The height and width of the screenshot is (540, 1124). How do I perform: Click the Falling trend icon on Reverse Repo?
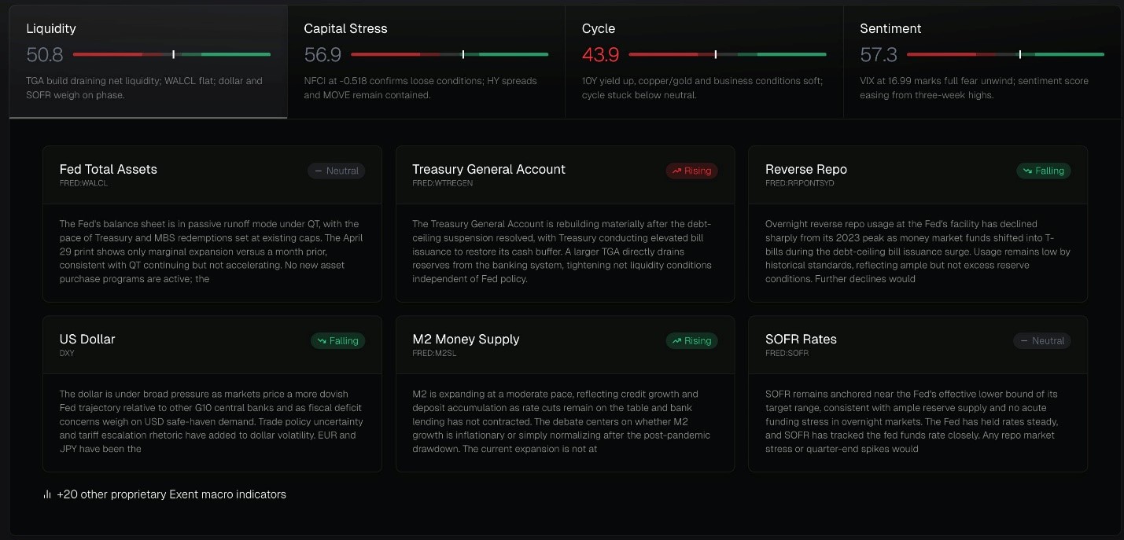(1027, 171)
